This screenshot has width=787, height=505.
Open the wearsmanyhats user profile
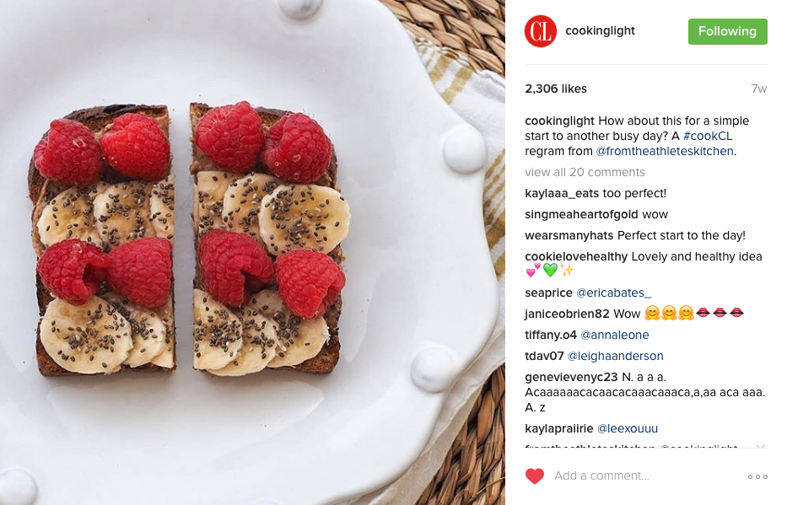(569, 235)
